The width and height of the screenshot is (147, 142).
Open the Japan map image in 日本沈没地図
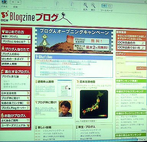coord(94,104)
